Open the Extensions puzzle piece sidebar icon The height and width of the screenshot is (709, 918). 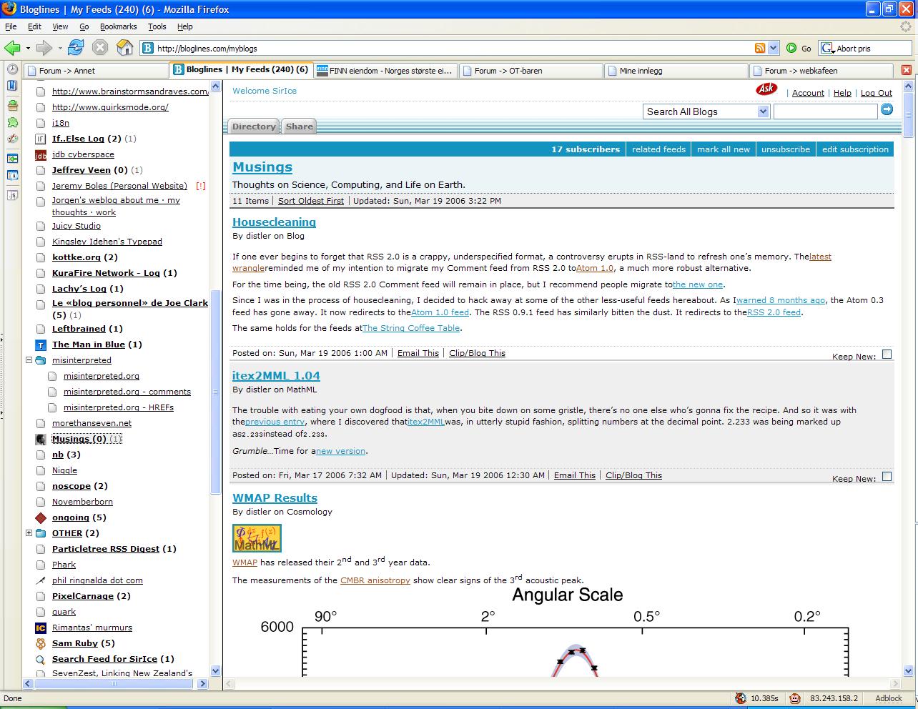(x=12, y=122)
